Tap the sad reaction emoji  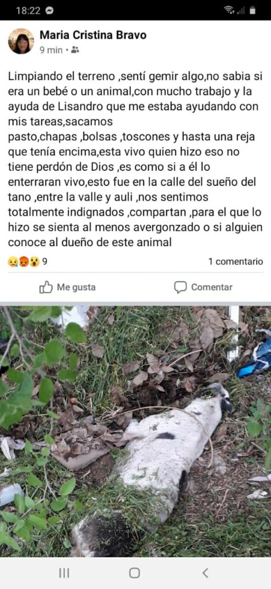13,262
